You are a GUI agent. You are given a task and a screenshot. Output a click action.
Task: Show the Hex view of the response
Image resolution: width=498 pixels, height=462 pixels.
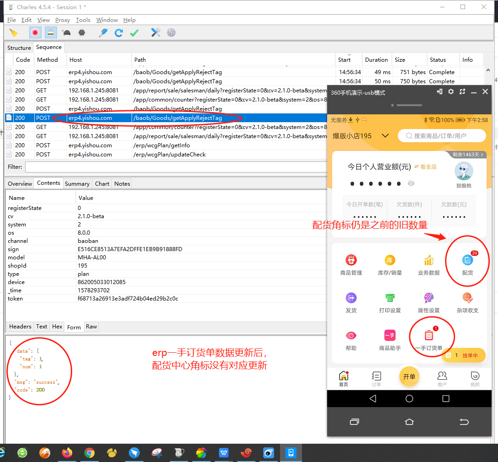coord(57,327)
